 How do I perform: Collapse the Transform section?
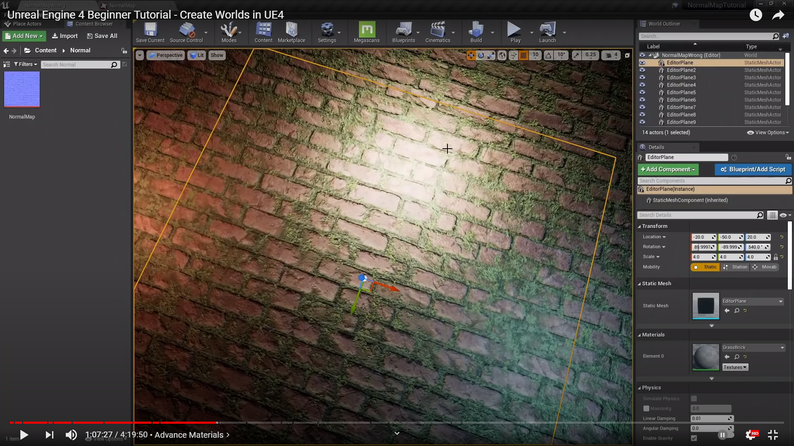point(639,226)
